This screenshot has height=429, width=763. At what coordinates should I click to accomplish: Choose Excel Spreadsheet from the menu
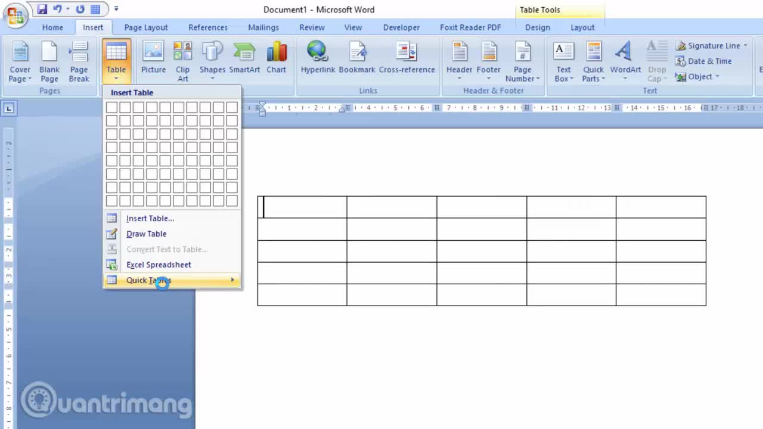[x=172, y=265]
